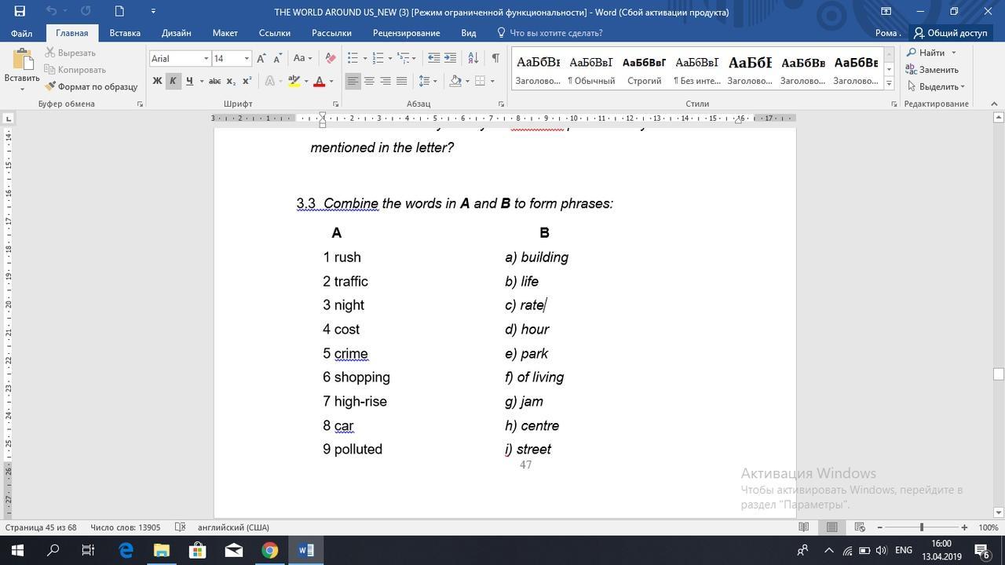Click the bulleted list icon
Image resolution: width=1005 pixels, height=565 pixels.
click(x=353, y=58)
